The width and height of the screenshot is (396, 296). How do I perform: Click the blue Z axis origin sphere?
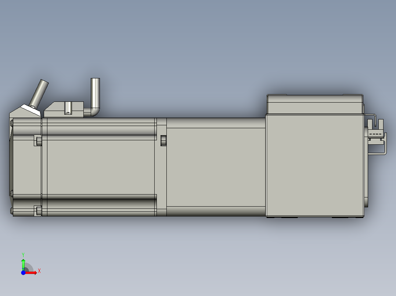coord(23,273)
